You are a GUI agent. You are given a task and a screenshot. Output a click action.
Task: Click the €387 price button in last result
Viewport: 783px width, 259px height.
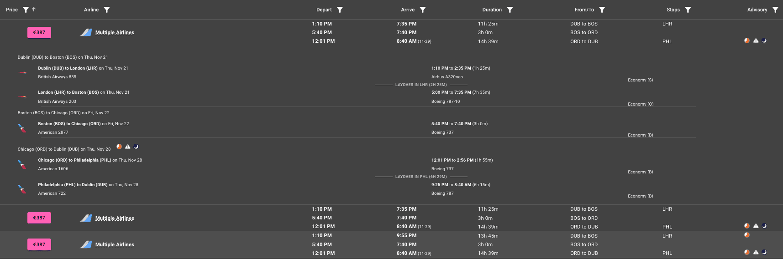pos(39,244)
